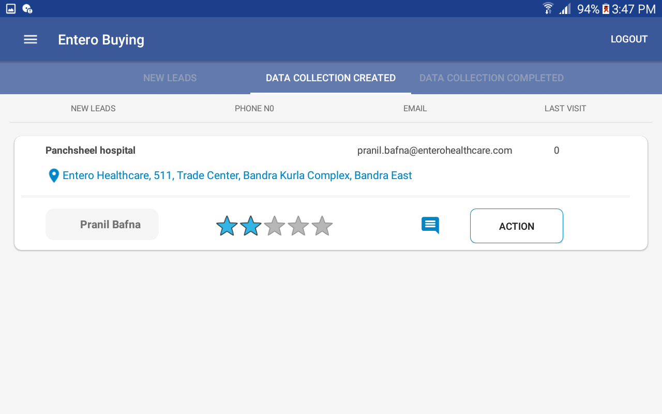Tap the Pranil Bafna name chip
The width and height of the screenshot is (662, 414).
tap(102, 225)
